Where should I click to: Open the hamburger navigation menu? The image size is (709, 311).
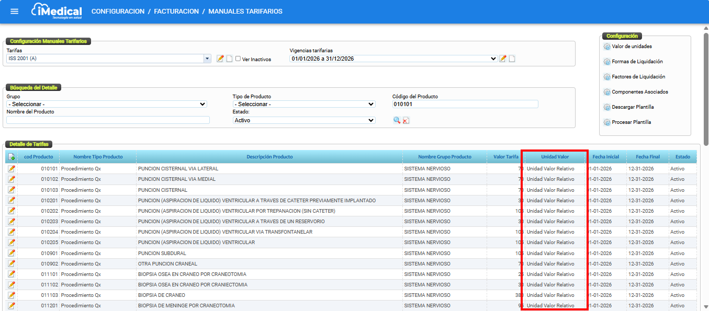[x=14, y=11]
